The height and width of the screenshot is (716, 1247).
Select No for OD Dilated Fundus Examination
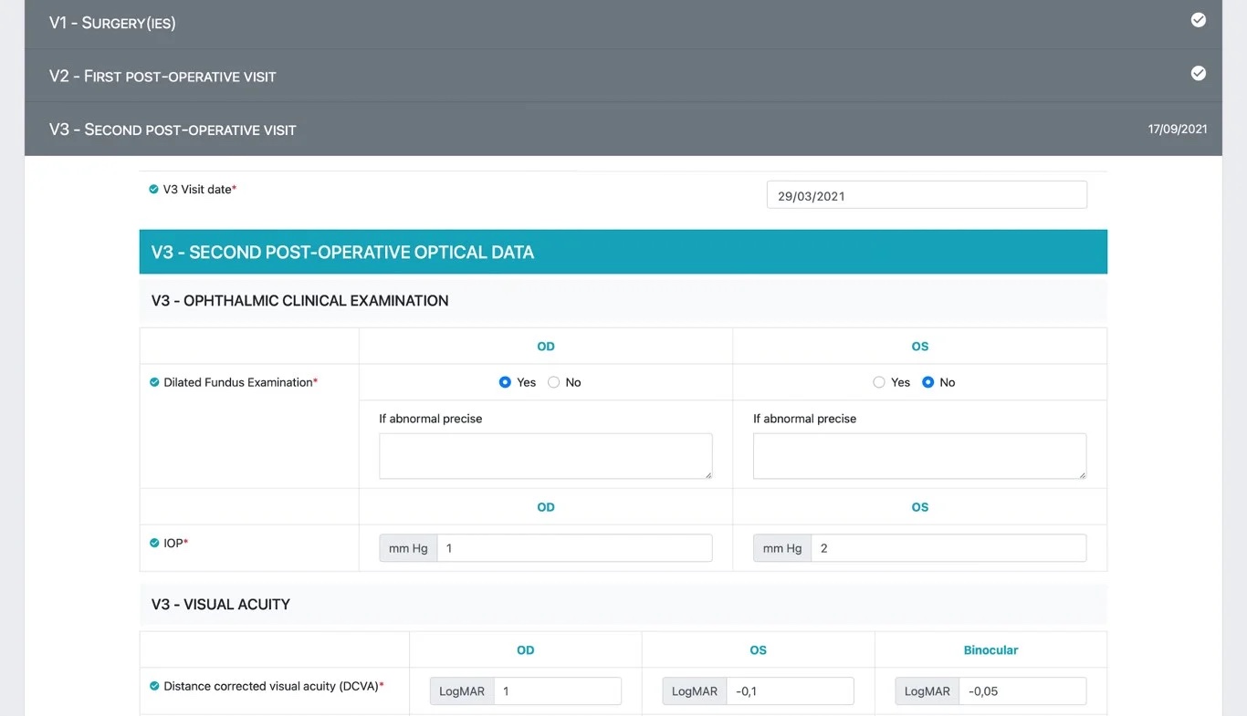tap(553, 382)
